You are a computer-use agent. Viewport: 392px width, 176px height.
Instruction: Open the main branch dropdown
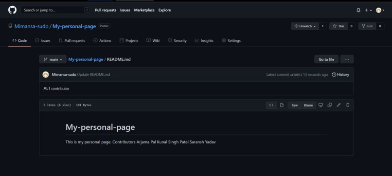pos(53,59)
